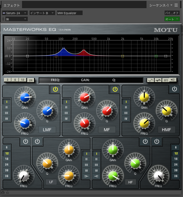Click the MW Equalizer plugin name field

click(x=70, y=13)
